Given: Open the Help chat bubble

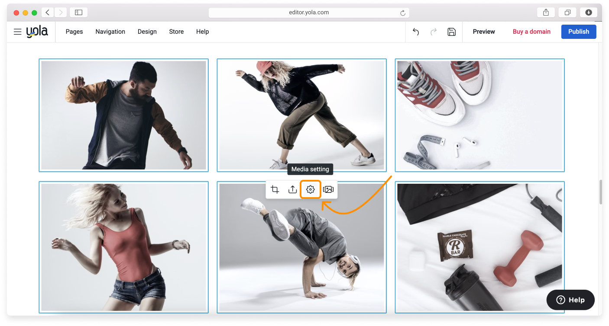Looking at the screenshot, I should 570,300.
